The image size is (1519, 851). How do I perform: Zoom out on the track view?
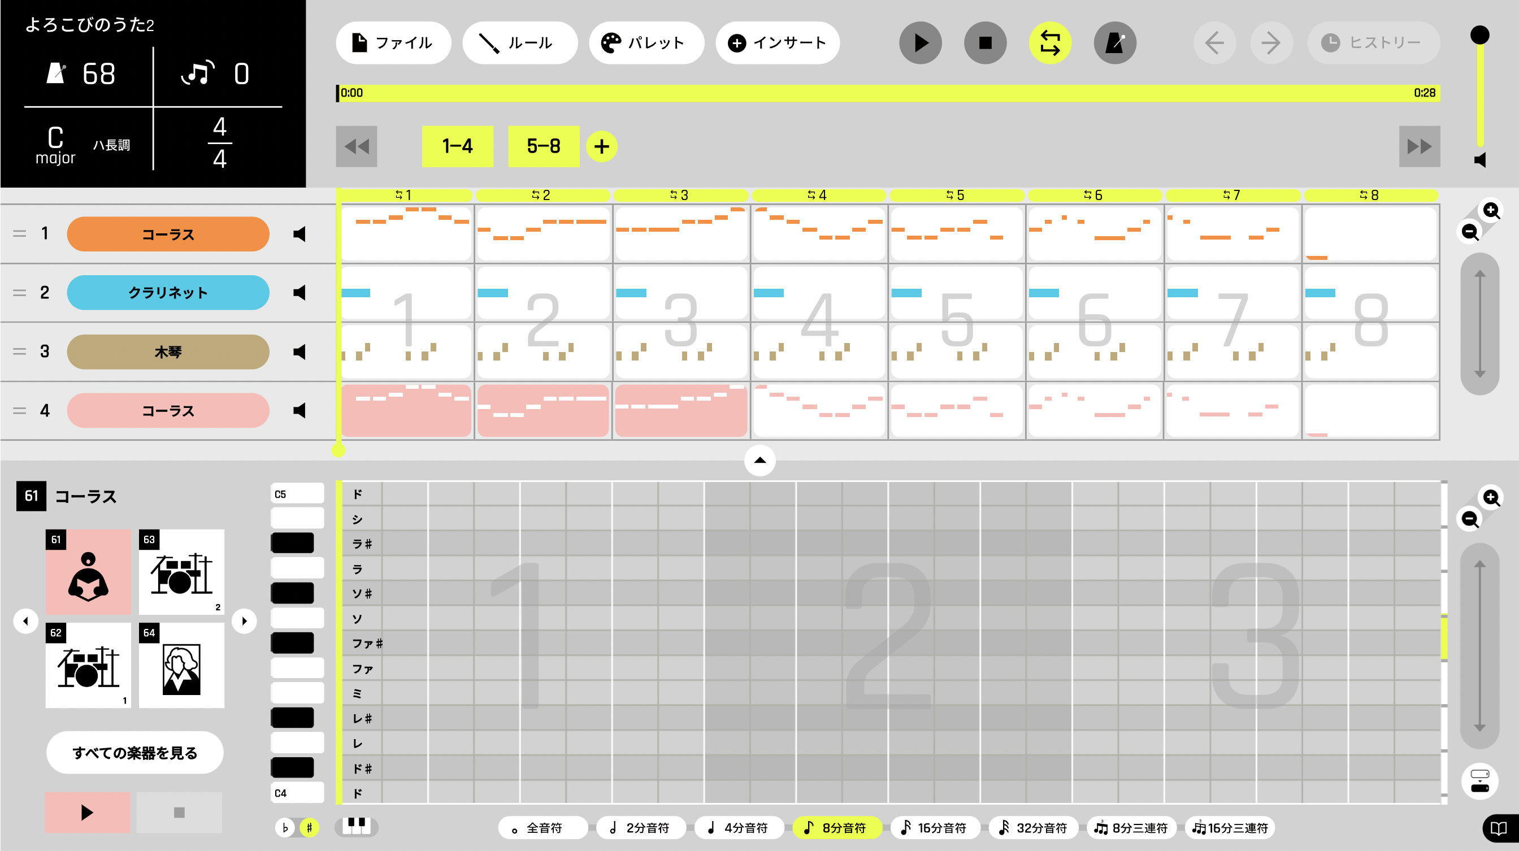click(x=1470, y=232)
